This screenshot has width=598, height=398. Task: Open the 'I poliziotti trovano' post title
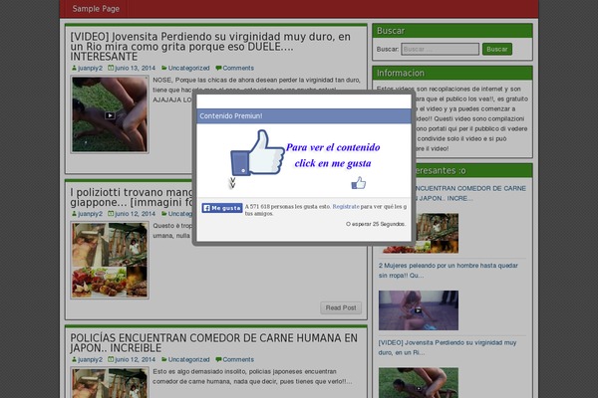pyautogui.click(x=132, y=197)
